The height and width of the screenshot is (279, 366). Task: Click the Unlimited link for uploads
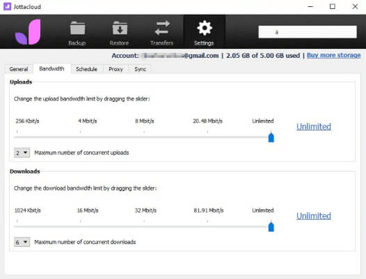314,126
